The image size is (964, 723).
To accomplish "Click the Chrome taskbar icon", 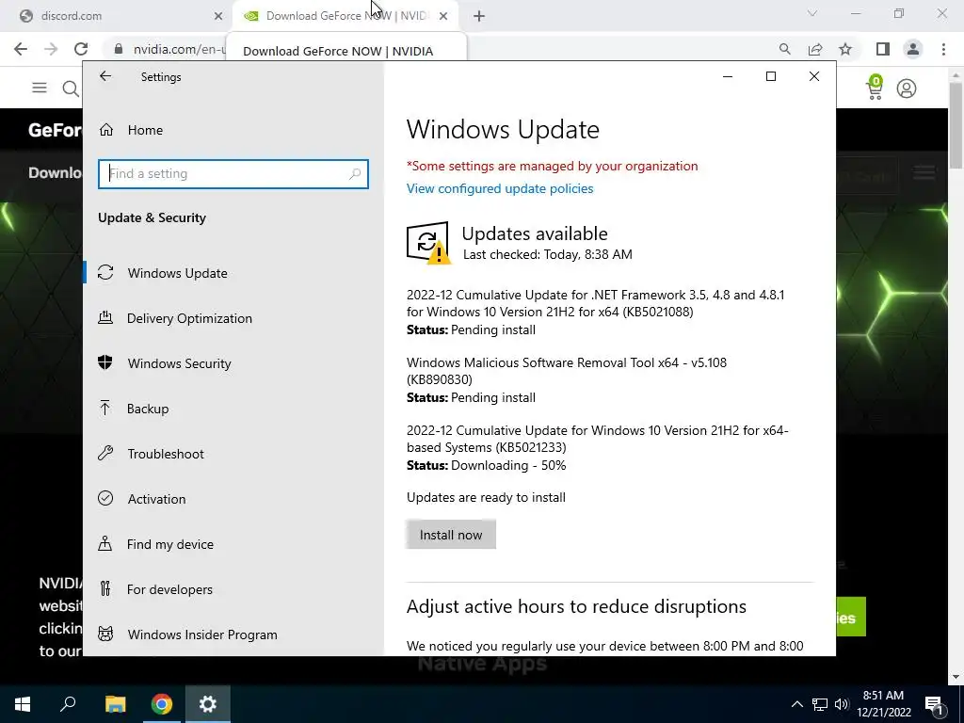I will [162, 704].
